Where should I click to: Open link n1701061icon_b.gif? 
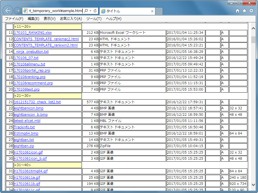[x=31, y=159]
